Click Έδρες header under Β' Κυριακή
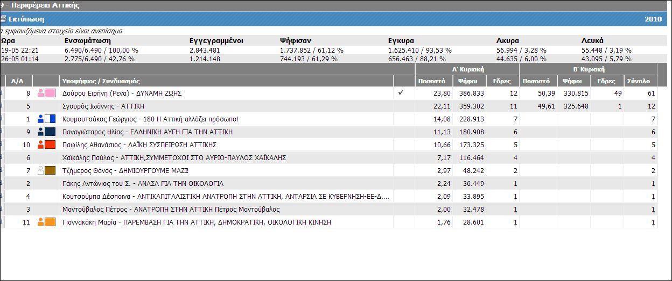 tap(606, 81)
